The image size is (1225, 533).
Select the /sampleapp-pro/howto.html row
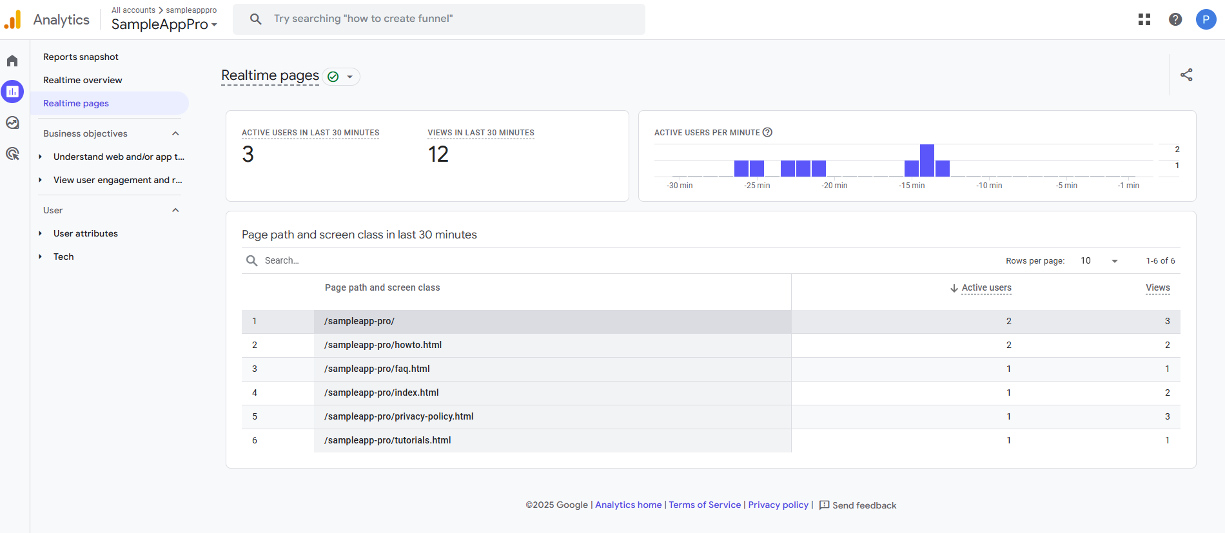(x=711, y=345)
